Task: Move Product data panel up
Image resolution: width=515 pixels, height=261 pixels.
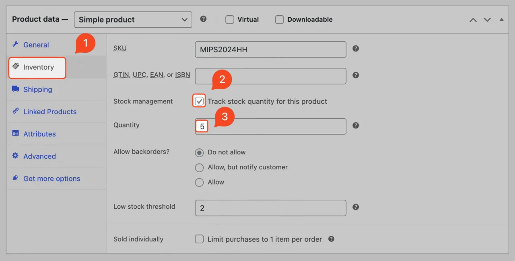Action: pyautogui.click(x=473, y=20)
